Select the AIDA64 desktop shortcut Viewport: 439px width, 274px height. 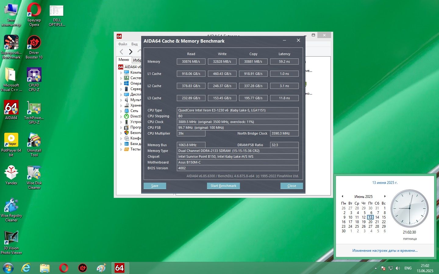point(11,110)
